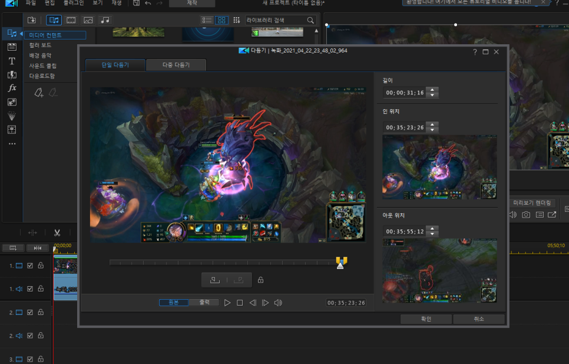This screenshot has width=569, height=364.
Task: Step to previous frame in trim dialog
Action: (x=253, y=303)
